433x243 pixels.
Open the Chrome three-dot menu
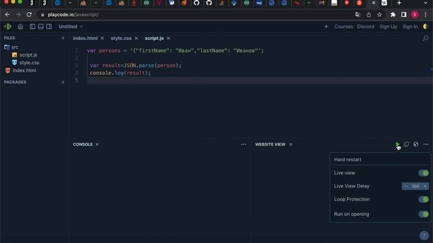[x=426, y=15]
